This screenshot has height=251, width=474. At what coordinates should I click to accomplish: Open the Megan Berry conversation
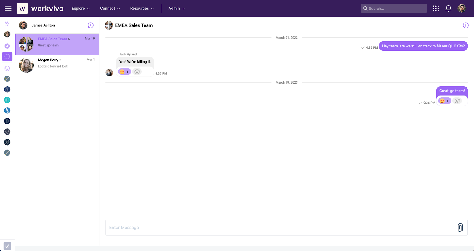pos(57,65)
